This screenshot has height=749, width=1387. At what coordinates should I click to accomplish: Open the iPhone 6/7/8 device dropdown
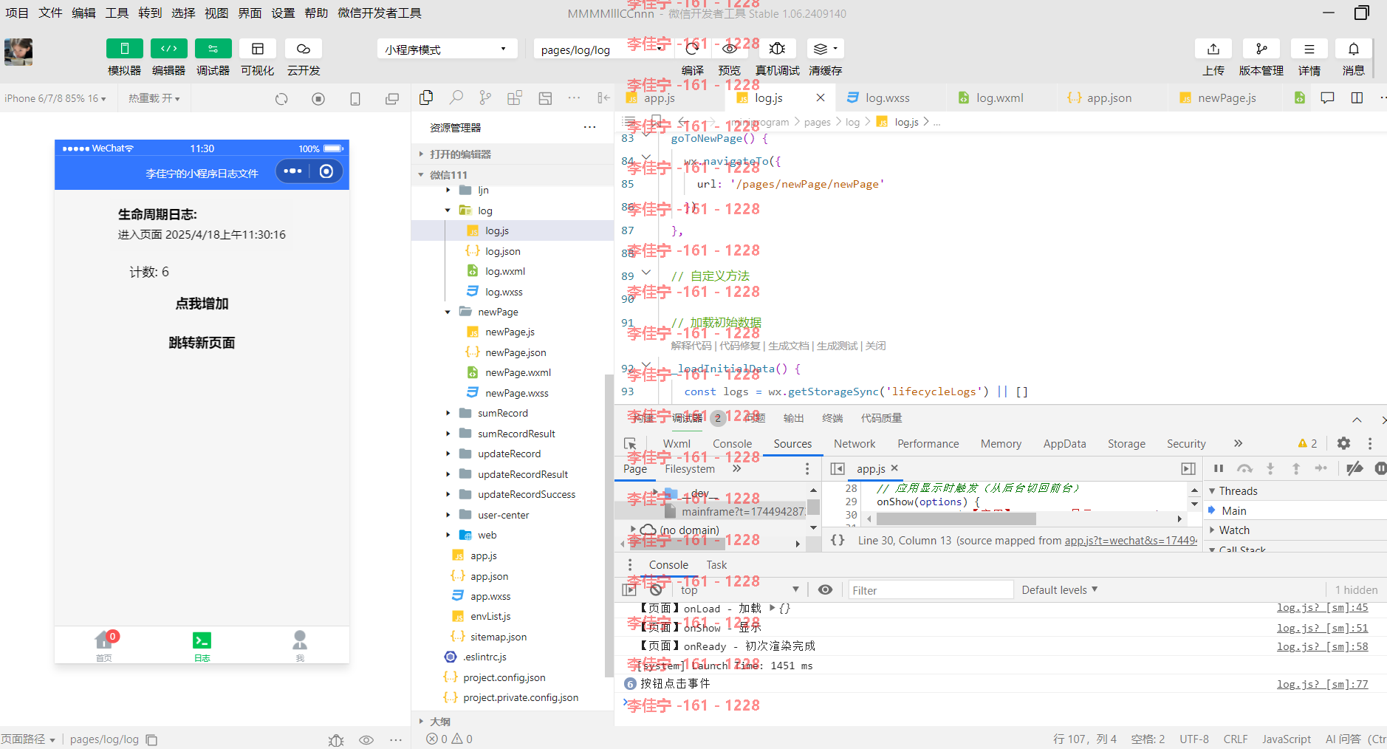pos(55,98)
